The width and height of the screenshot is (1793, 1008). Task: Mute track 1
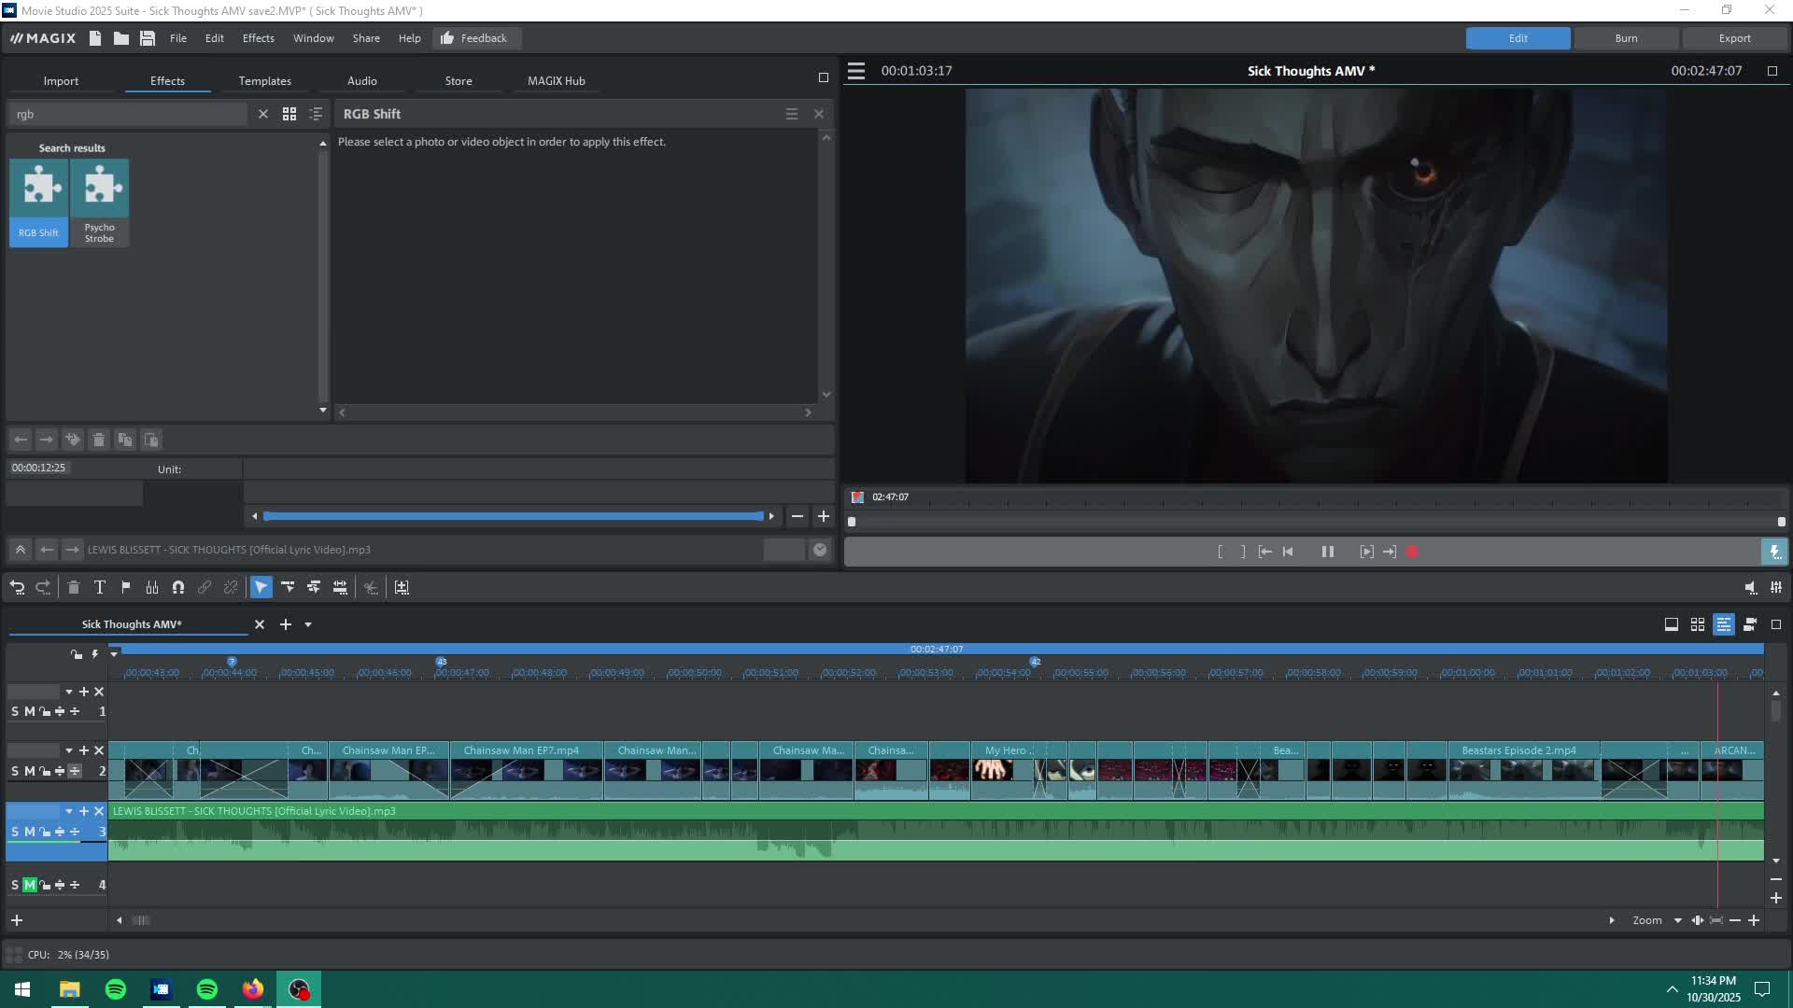(30, 711)
